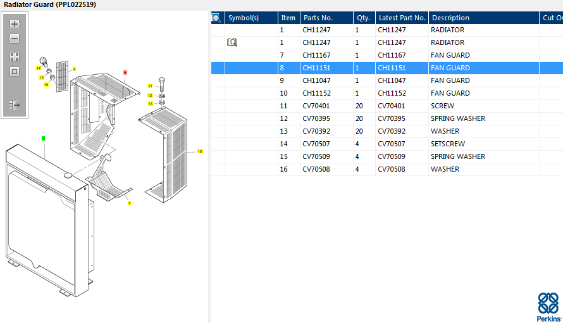Select callout 15 label on the diagram
Image resolution: width=563 pixels, height=323 pixels.
tap(42, 78)
